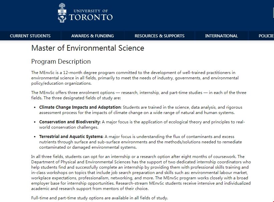The width and height of the screenshot is (274, 202).
Task: Open the International menu
Action: 221,36
